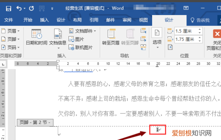Viewport: 221px width, 140px height.
Task: Go to previous section icon
Action: [x=143, y=30]
